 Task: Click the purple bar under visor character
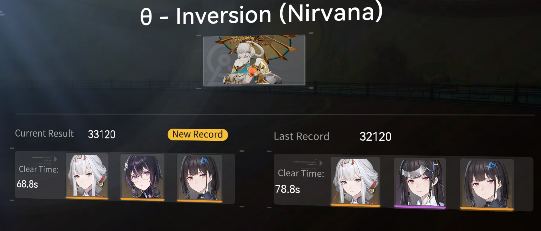tap(420, 207)
